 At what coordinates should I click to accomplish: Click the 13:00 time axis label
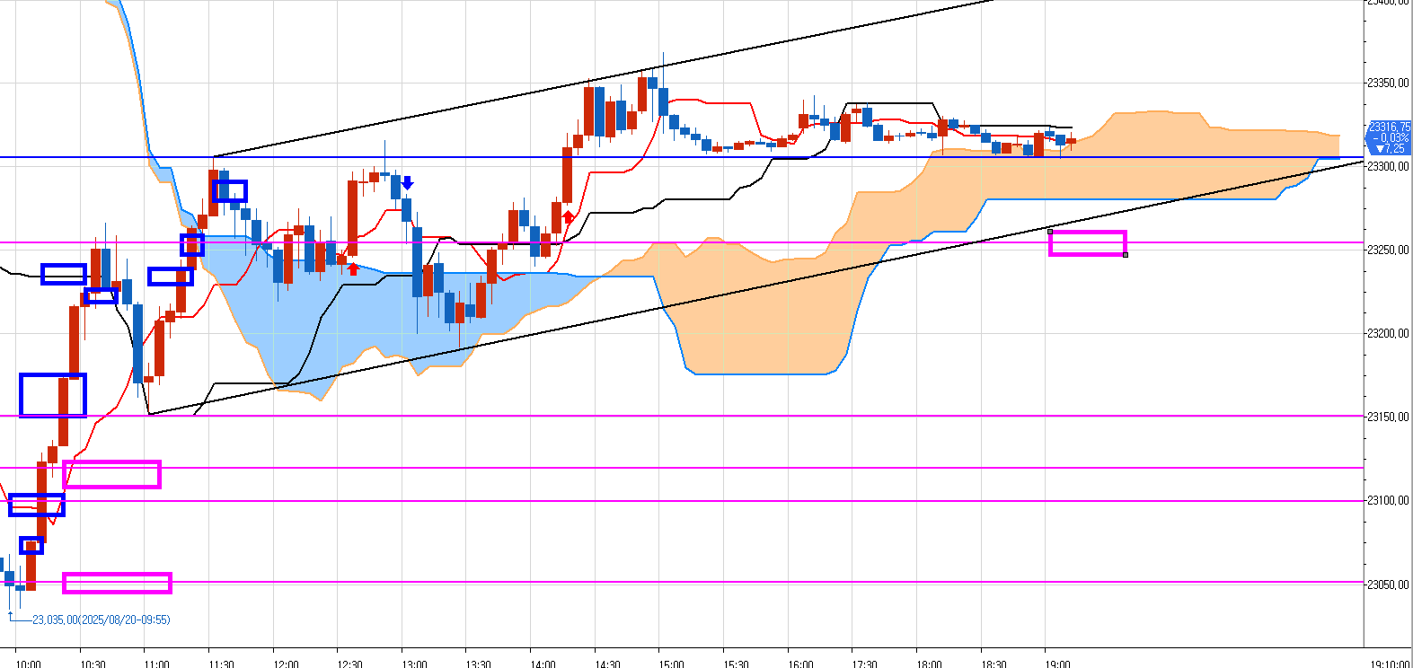tap(414, 664)
